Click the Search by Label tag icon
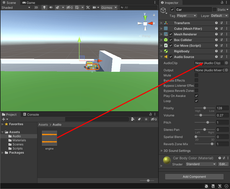 (139, 119)
